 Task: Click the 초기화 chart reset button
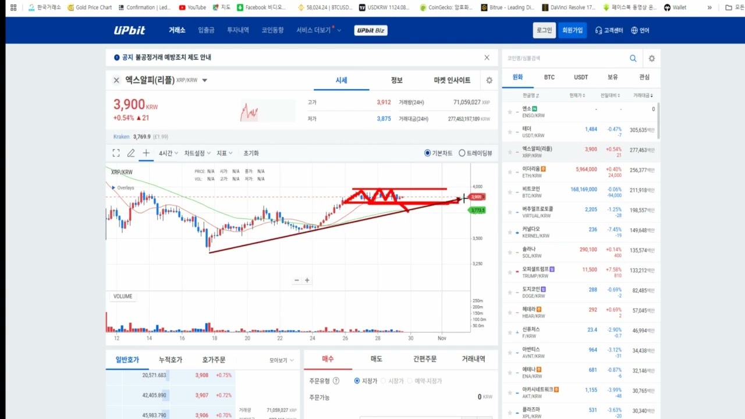(251, 153)
